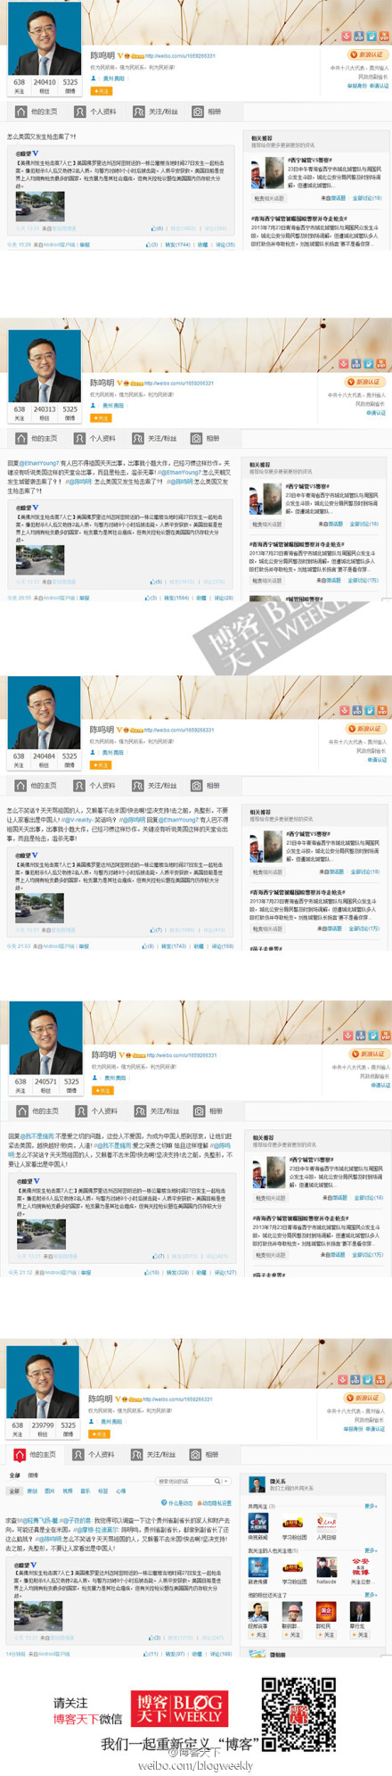Open 他的主页 home icon in the 240484 fans screenshot
The image size is (392, 1776).
point(20,785)
